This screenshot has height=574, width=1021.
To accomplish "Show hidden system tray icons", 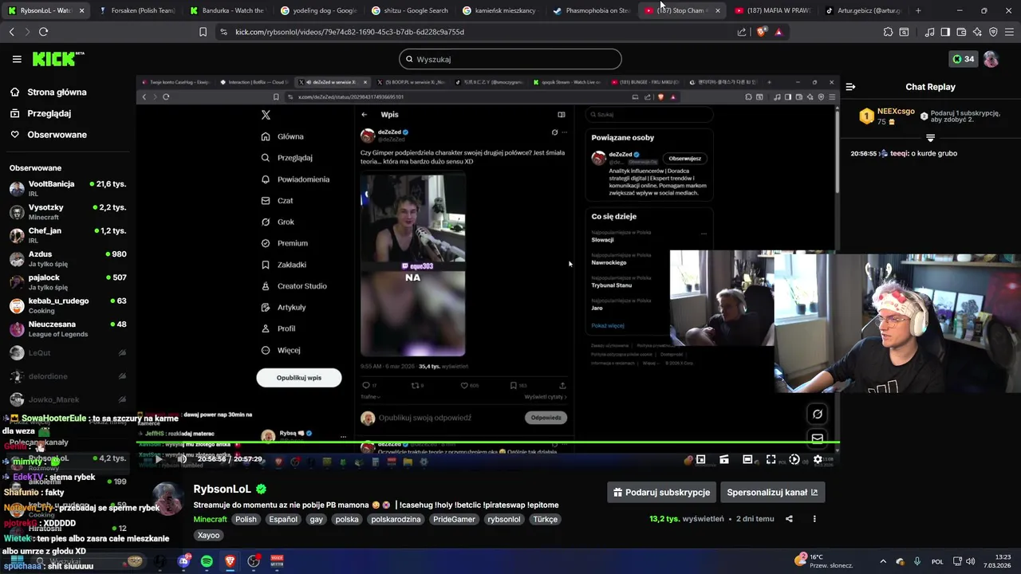I will tap(883, 561).
